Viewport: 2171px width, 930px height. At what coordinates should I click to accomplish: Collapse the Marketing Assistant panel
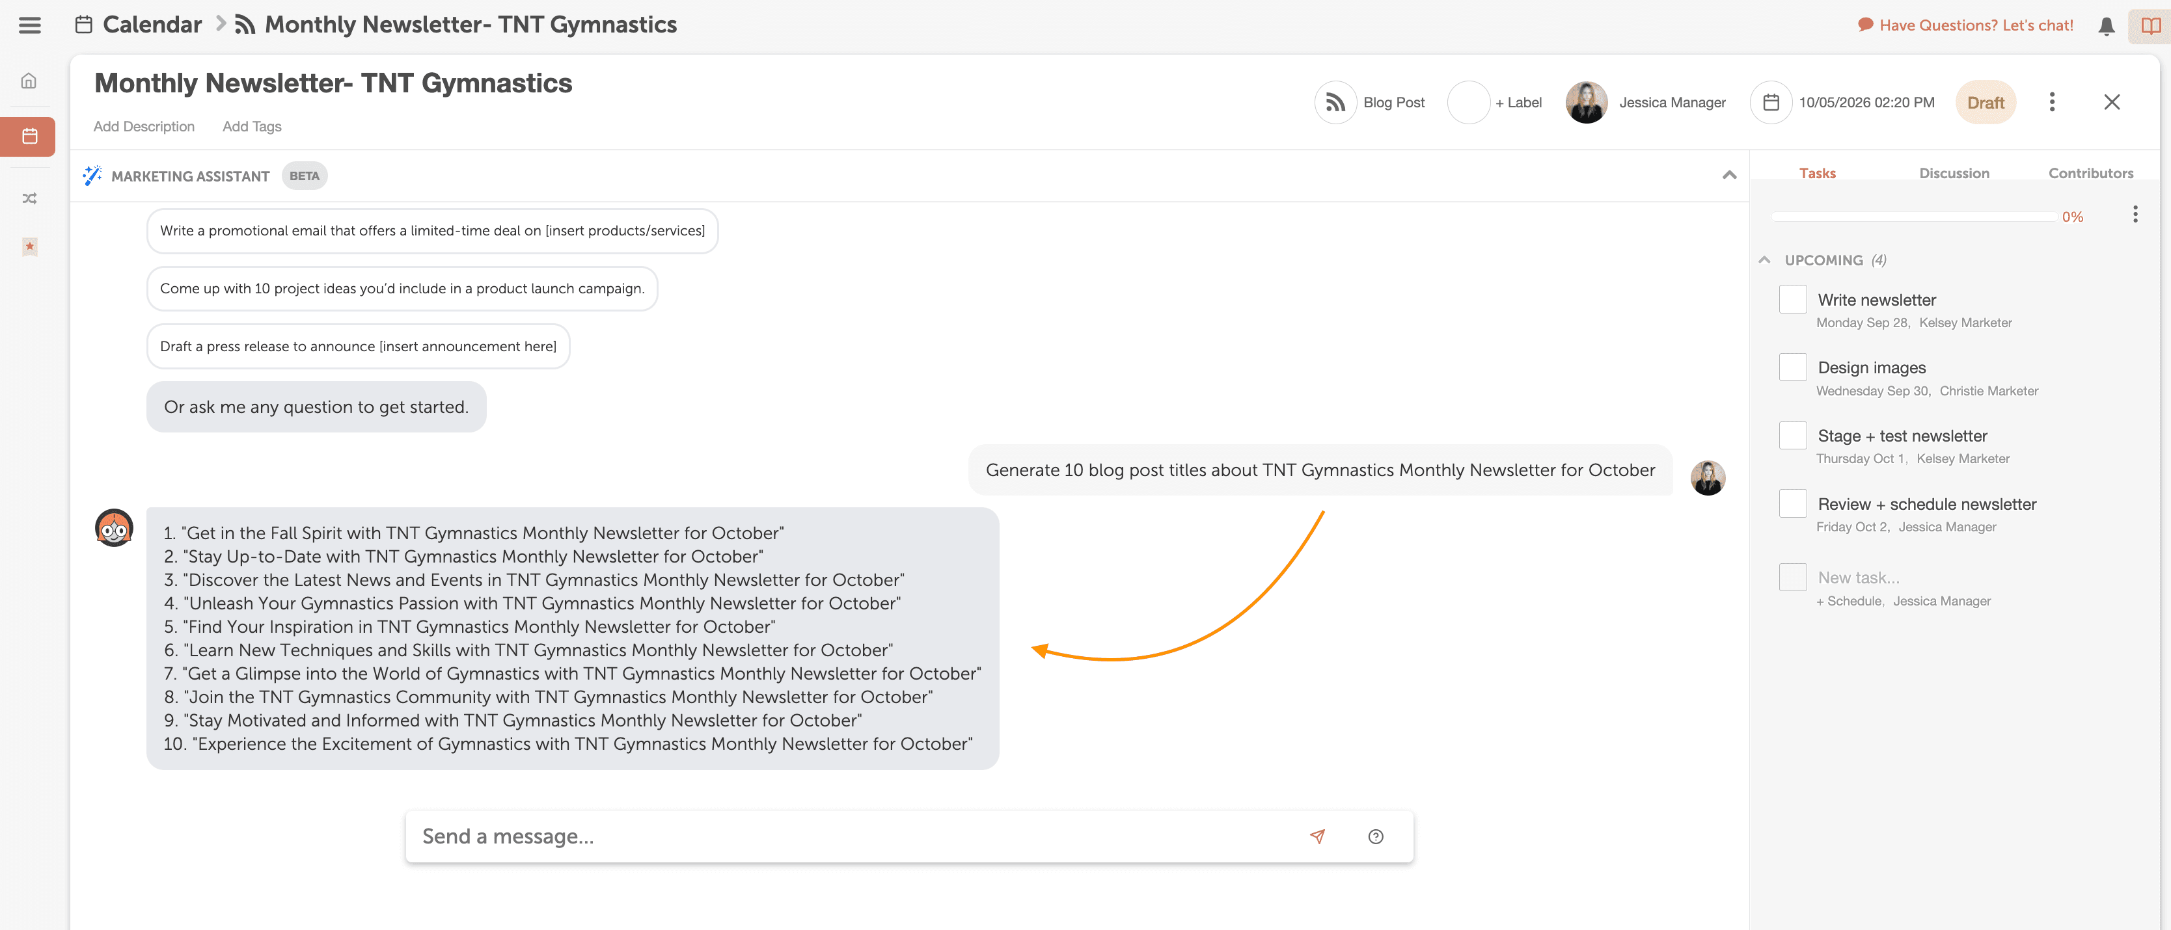1729,175
